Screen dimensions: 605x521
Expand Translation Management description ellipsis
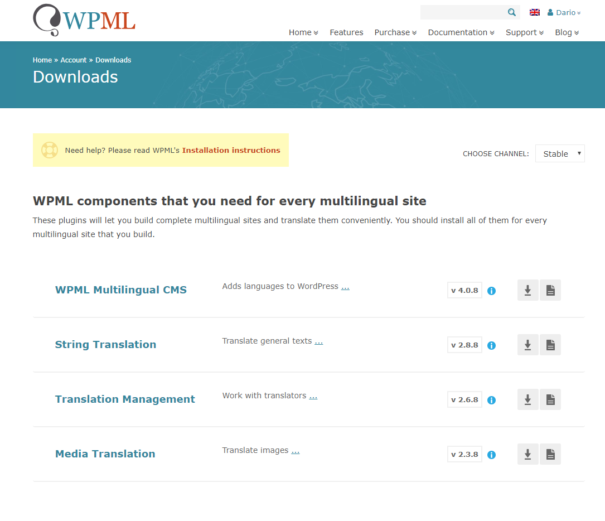(313, 397)
